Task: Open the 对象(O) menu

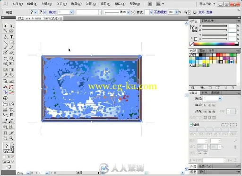Action: 47,4
